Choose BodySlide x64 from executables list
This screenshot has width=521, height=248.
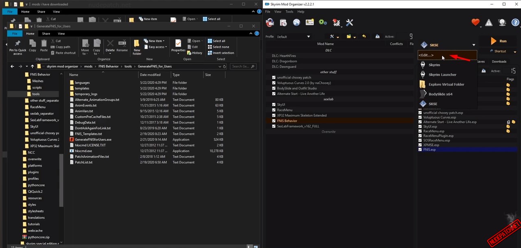coord(447,94)
